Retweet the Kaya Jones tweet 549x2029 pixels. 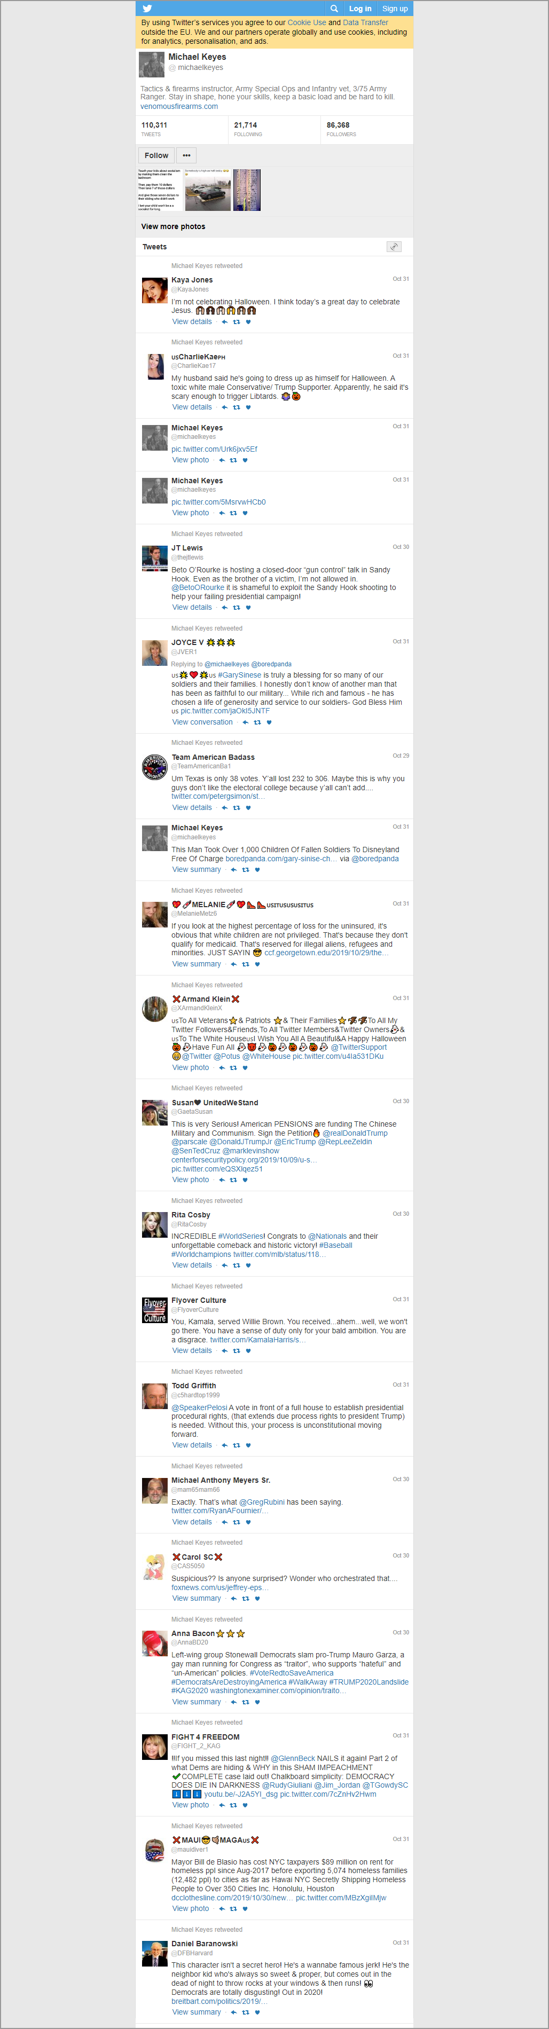[236, 321]
